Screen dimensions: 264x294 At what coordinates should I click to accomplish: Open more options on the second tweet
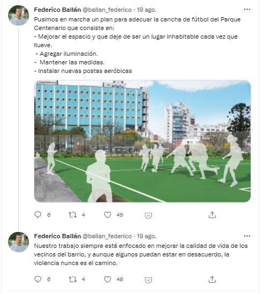tap(247, 236)
